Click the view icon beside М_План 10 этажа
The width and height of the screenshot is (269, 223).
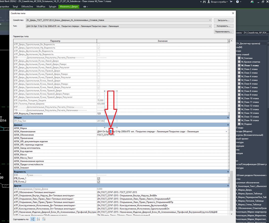click(239, 98)
